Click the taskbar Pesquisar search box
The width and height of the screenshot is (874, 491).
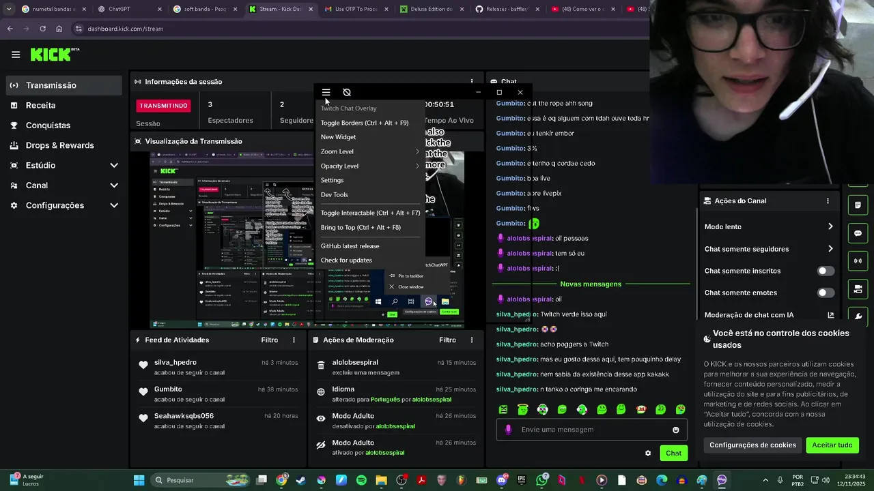199,480
